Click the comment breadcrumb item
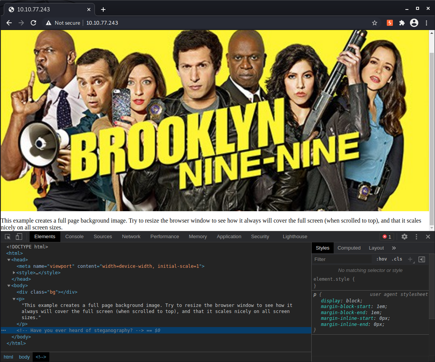 tap(41, 357)
